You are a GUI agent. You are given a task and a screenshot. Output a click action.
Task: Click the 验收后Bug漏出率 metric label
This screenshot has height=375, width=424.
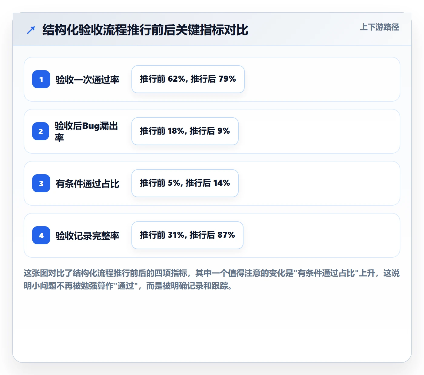point(87,132)
